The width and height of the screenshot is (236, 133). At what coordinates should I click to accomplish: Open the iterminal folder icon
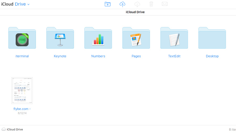click(22, 38)
